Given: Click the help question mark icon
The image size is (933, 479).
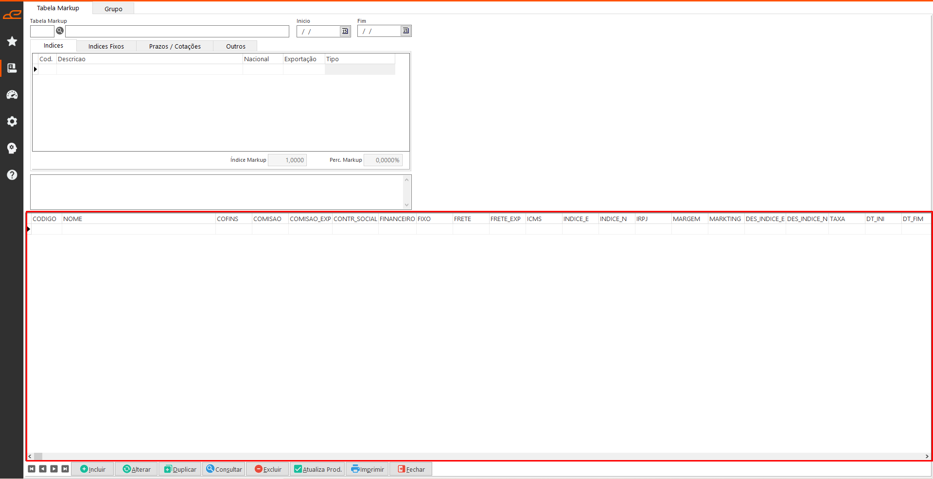Looking at the screenshot, I should [12, 175].
